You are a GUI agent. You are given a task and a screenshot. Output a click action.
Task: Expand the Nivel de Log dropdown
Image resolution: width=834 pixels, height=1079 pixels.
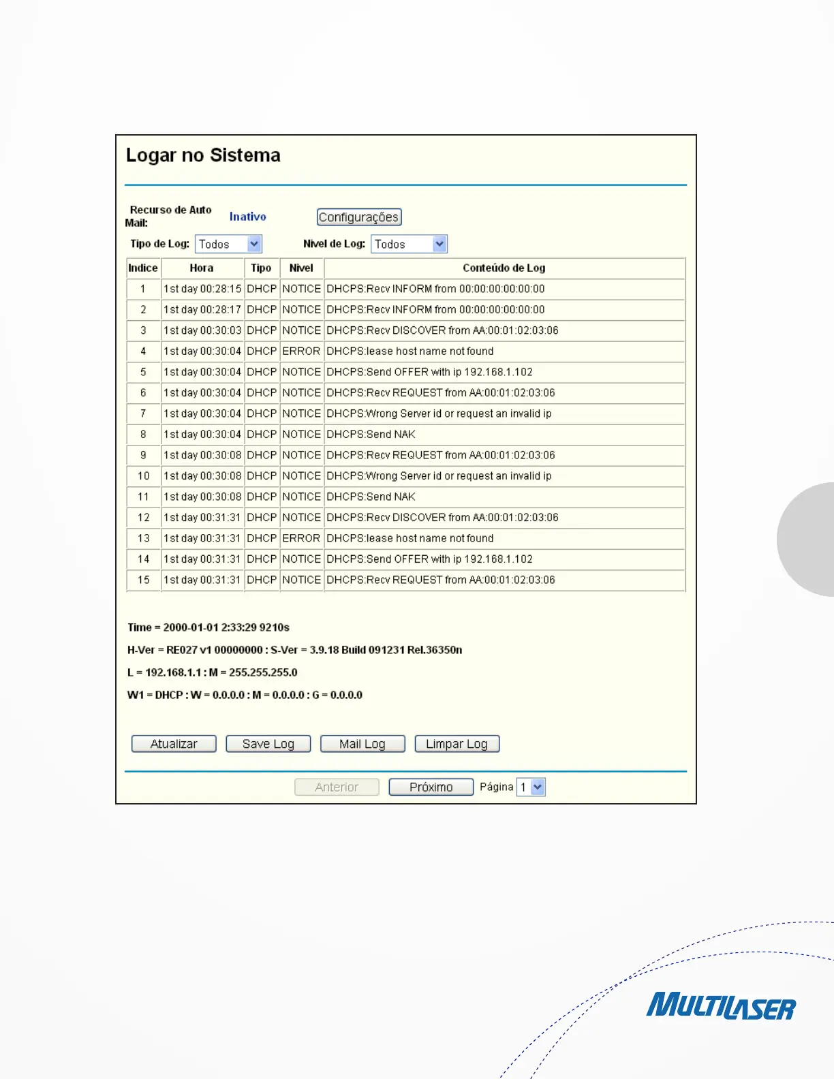(x=409, y=244)
